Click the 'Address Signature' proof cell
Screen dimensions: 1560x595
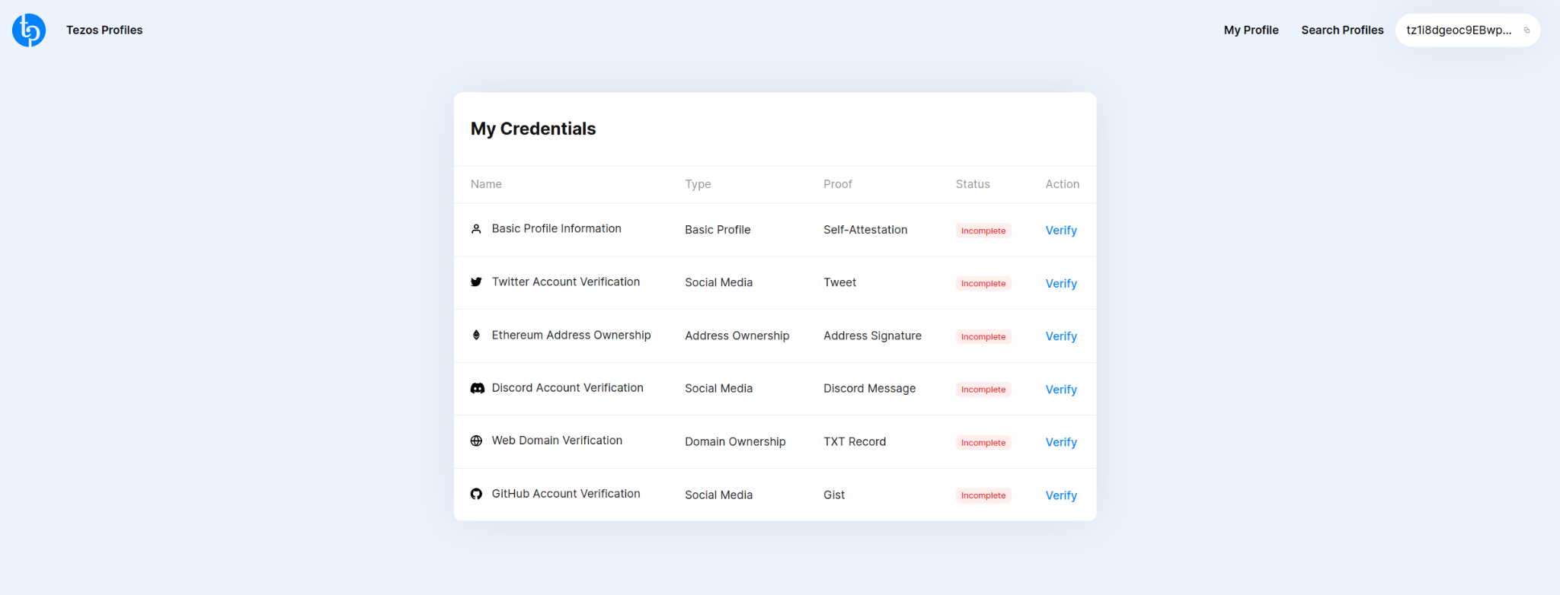click(872, 336)
